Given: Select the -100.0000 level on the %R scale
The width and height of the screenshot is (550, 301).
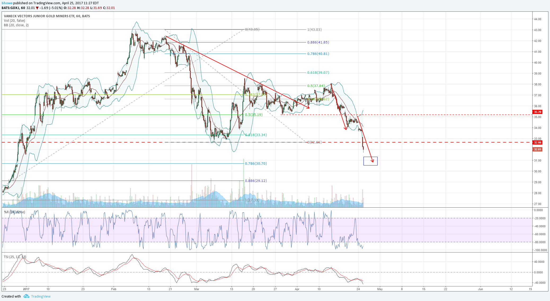Looking at the screenshot, I should coord(540,250).
